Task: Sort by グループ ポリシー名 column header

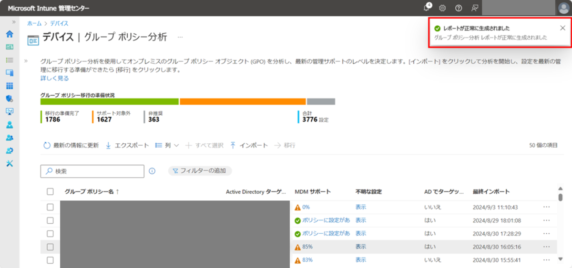Action: [x=92, y=192]
